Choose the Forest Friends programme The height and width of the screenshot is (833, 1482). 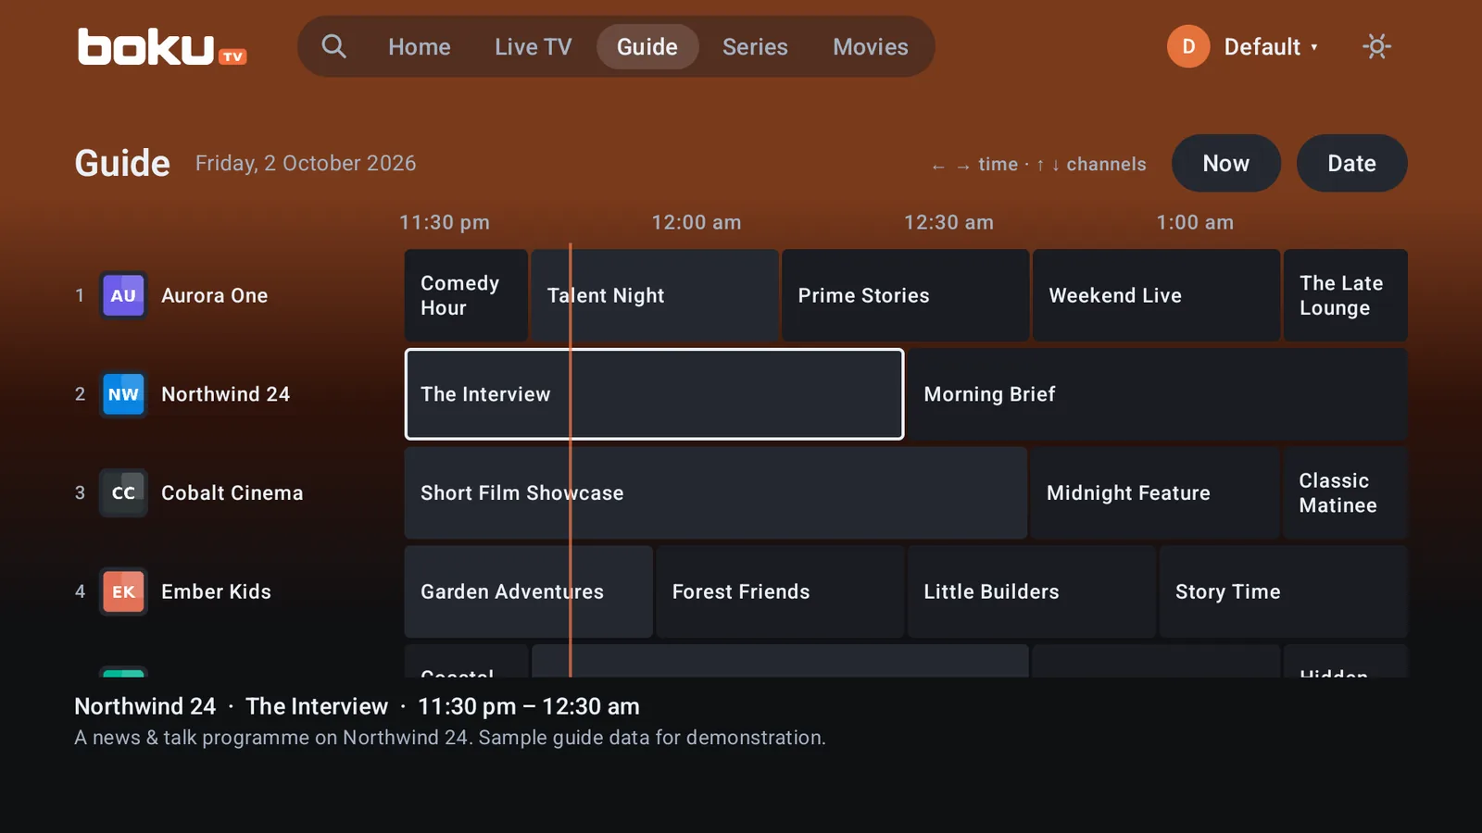coord(780,591)
